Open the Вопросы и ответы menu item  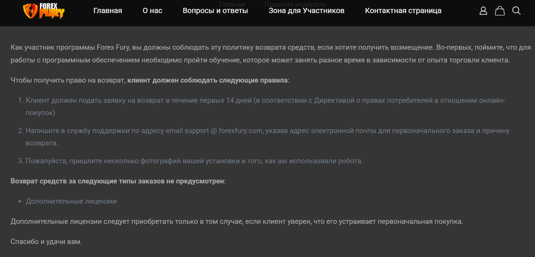[x=215, y=11]
